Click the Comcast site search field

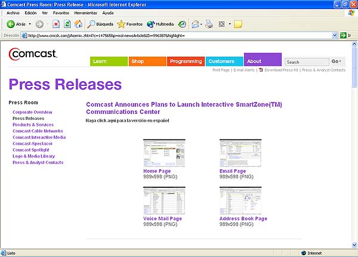(306, 61)
